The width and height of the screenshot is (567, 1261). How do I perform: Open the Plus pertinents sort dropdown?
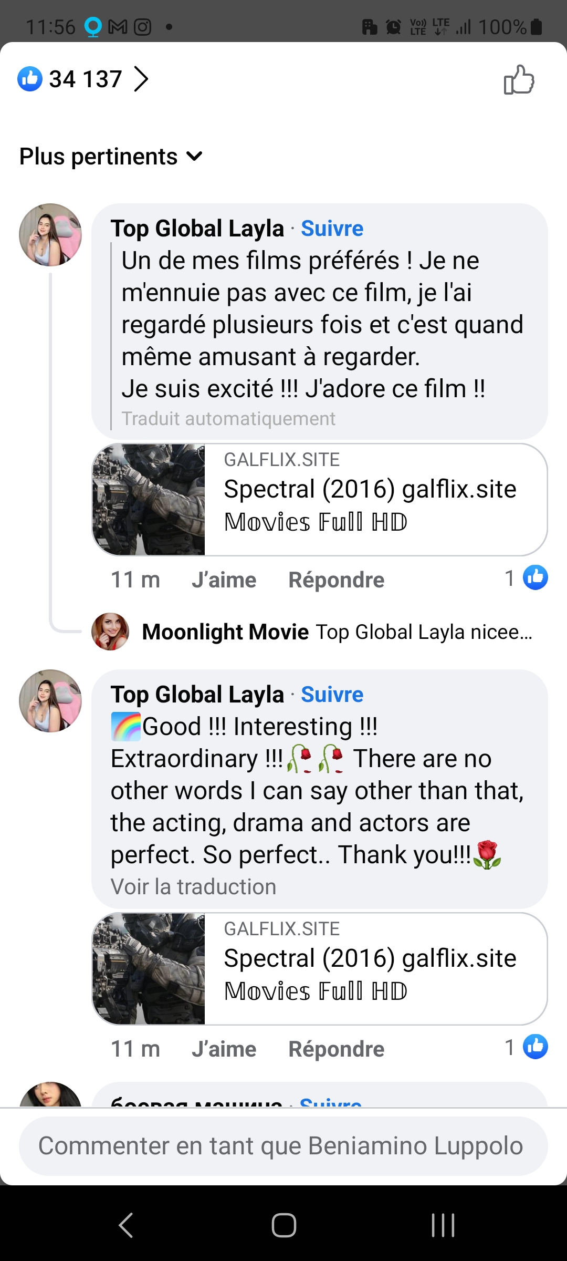click(111, 157)
